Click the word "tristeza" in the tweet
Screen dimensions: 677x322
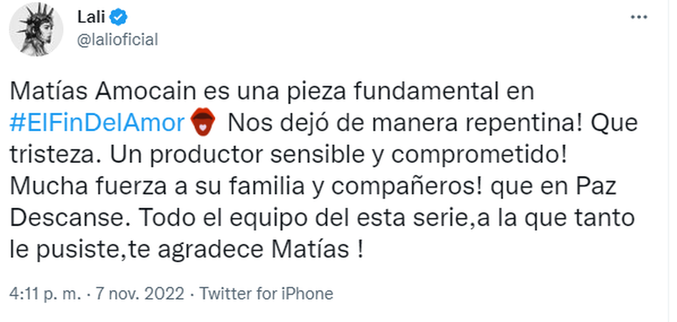[55, 154]
